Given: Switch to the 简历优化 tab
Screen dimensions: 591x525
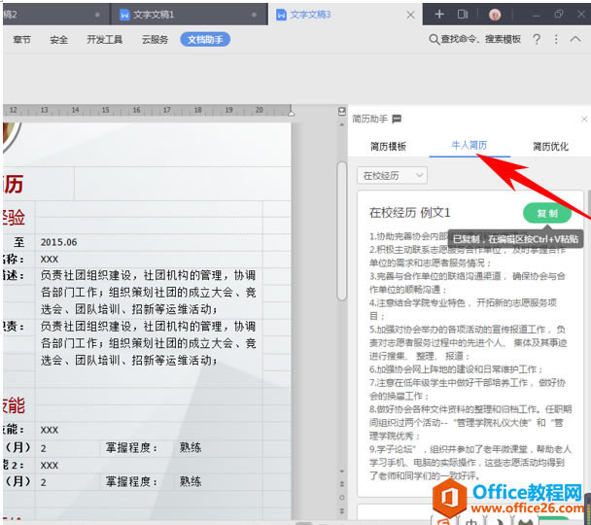Looking at the screenshot, I should 550,146.
